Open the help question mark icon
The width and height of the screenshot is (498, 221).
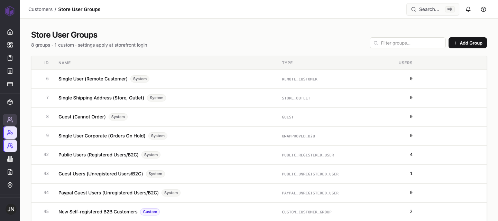[483, 9]
